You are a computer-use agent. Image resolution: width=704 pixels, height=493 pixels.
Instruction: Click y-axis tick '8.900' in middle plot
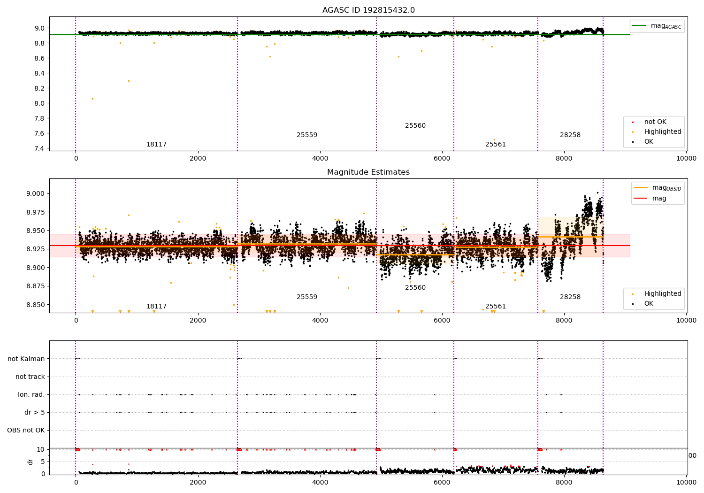click(36, 268)
